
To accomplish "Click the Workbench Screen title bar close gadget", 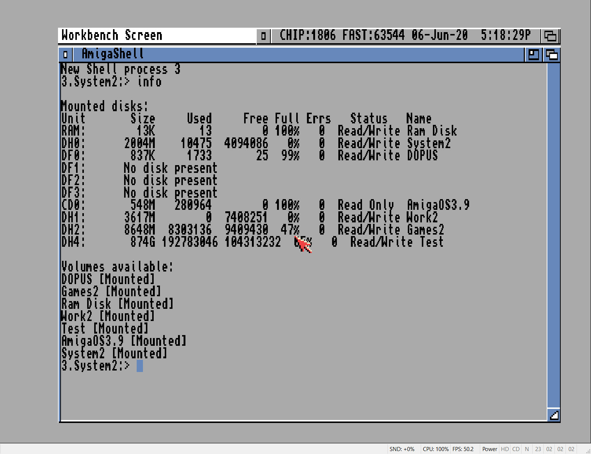I will pyautogui.click(x=263, y=36).
